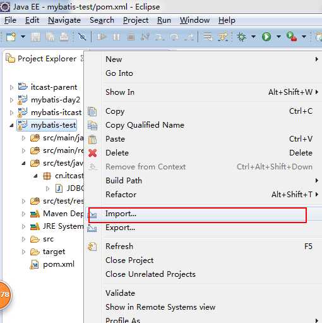Click the green Run icon
The height and width of the screenshot is (323, 322).
tap(266, 37)
